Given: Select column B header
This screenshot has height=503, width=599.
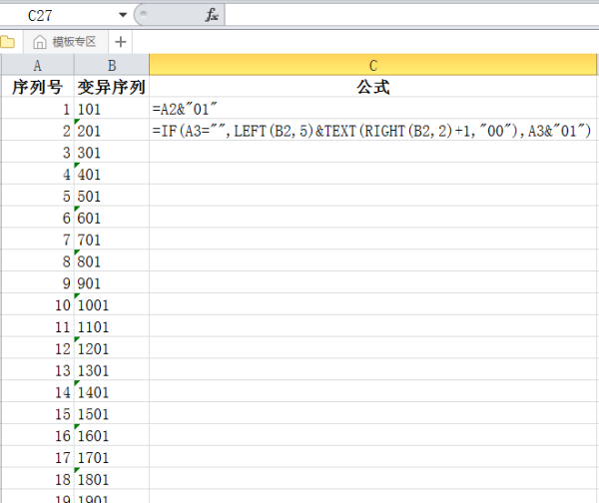Looking at the screenshot, I should 112,65.
